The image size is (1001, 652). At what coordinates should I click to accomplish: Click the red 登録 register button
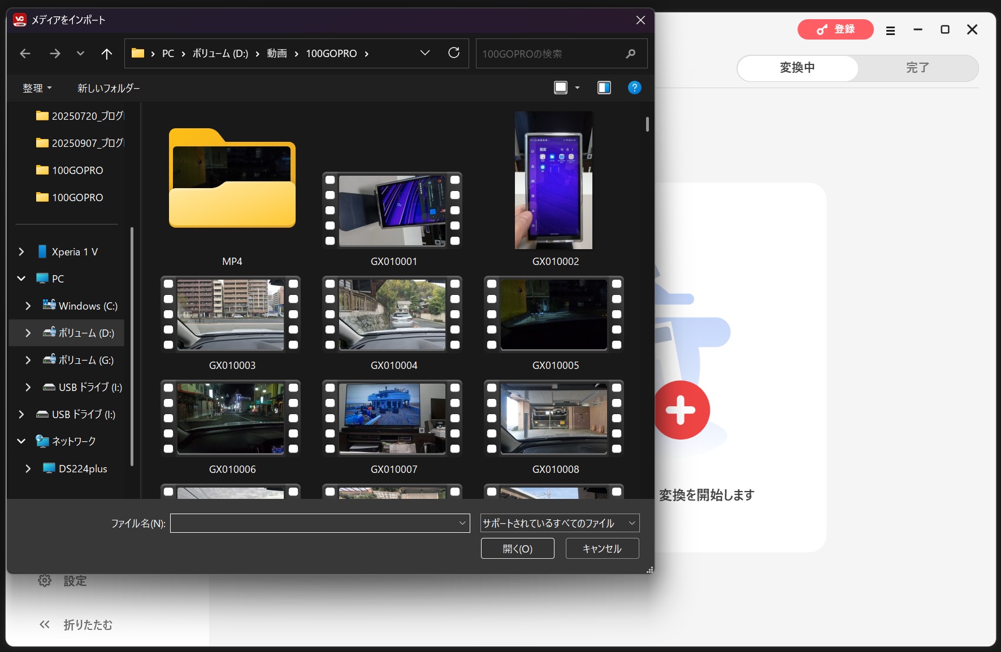tap(835, 29)
